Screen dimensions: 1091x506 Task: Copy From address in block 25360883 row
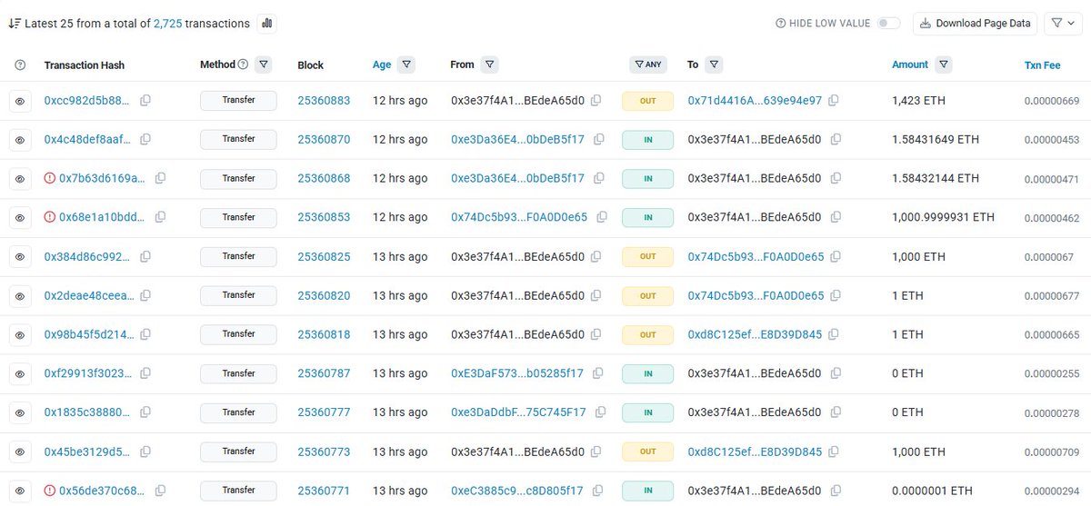pos(596,100)
